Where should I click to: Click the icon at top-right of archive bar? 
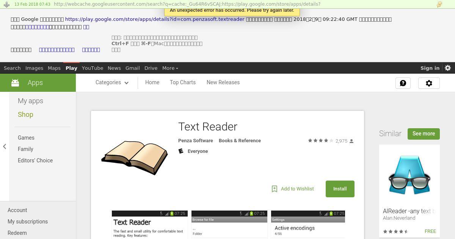(x=439, y=4)
